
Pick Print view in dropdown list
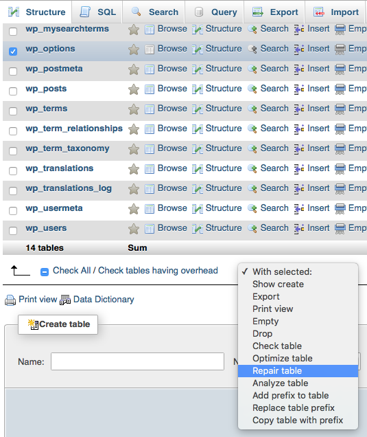298,309
